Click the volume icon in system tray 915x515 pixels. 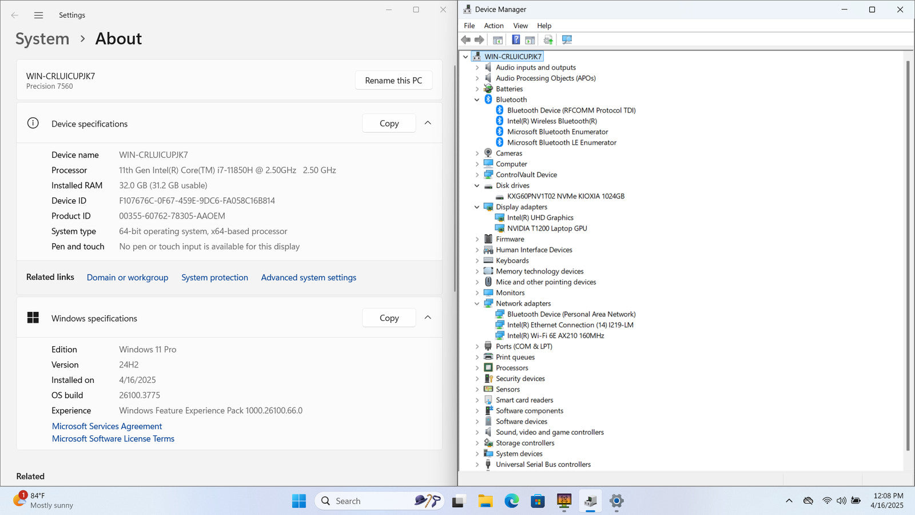click(841, 501)
